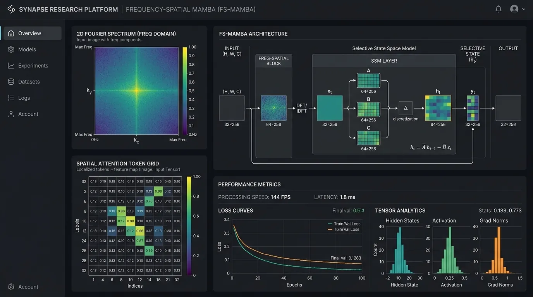Click the 'Stats: 0.133, 0.773' text

500,211
